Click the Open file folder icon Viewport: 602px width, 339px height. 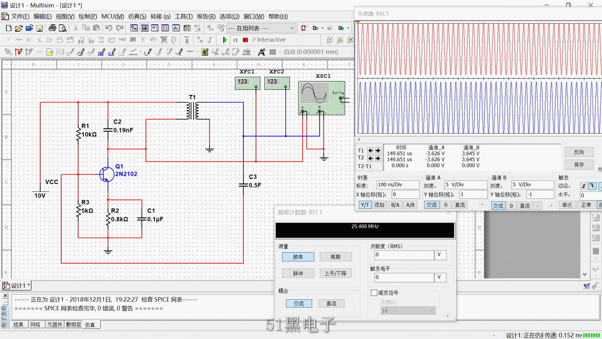pyautogui.click(x=19, y=28)
